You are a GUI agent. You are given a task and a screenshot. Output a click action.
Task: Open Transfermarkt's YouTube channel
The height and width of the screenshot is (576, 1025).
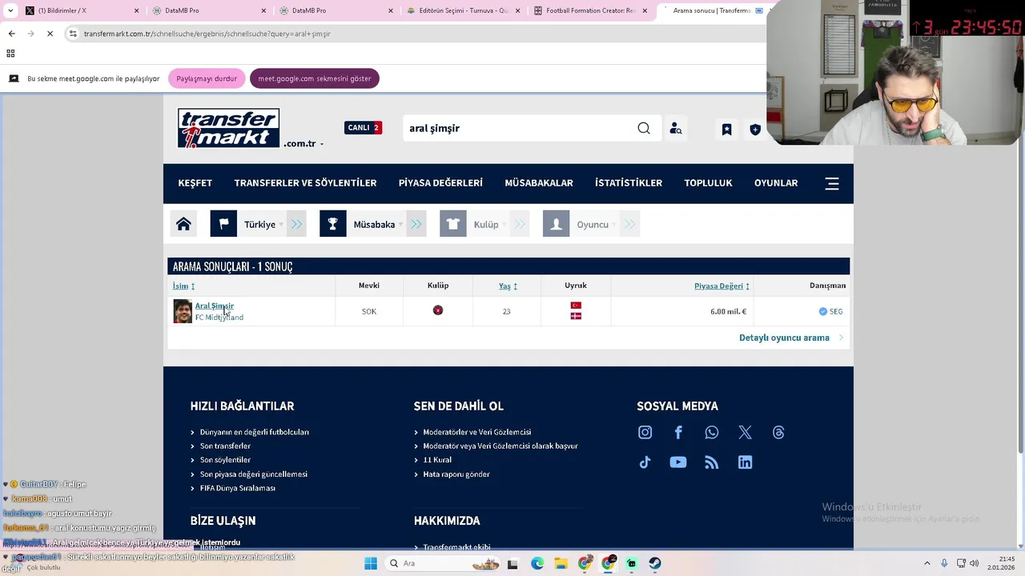pos(678,462)
